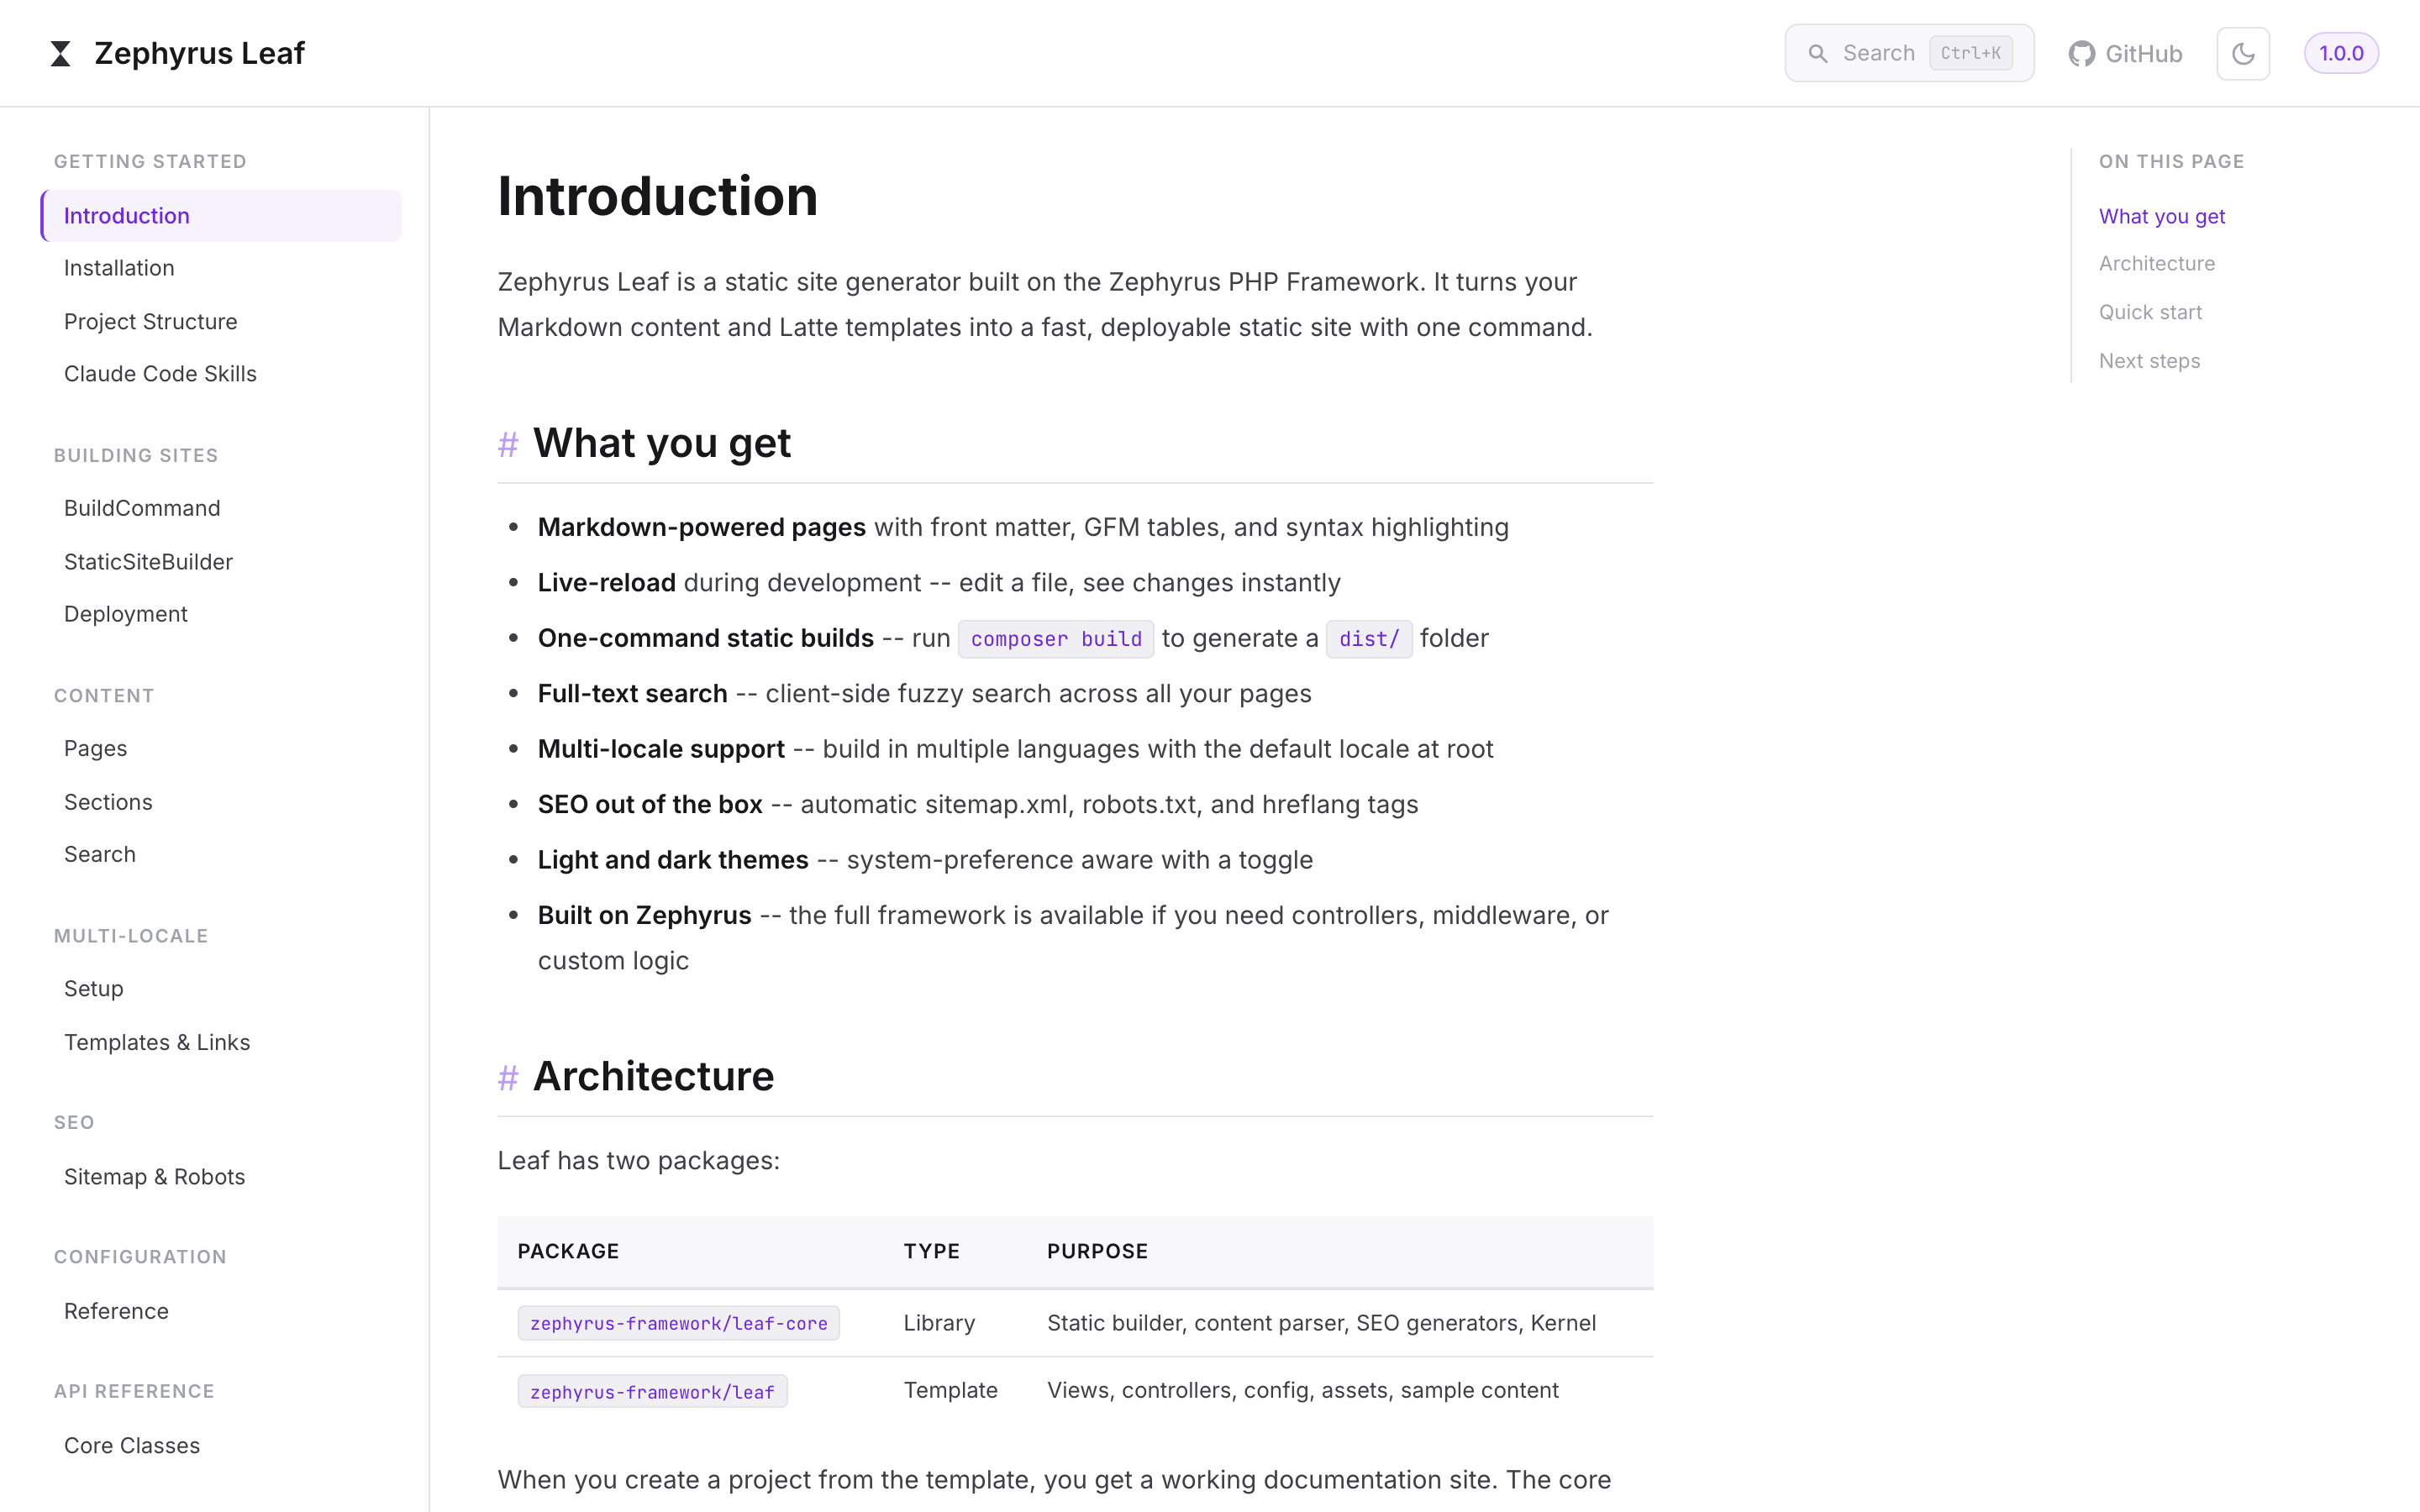The image size is (2420, 1512).
Task: Navigate to Deployment under Building Sites
Action: (x=126, y=613)
